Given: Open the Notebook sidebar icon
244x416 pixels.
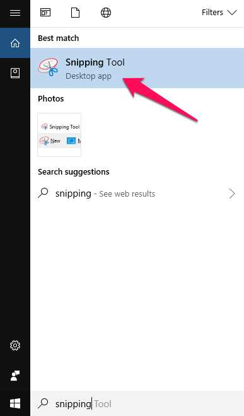Looking at the screenshot, I should click(x=15, y=73).
